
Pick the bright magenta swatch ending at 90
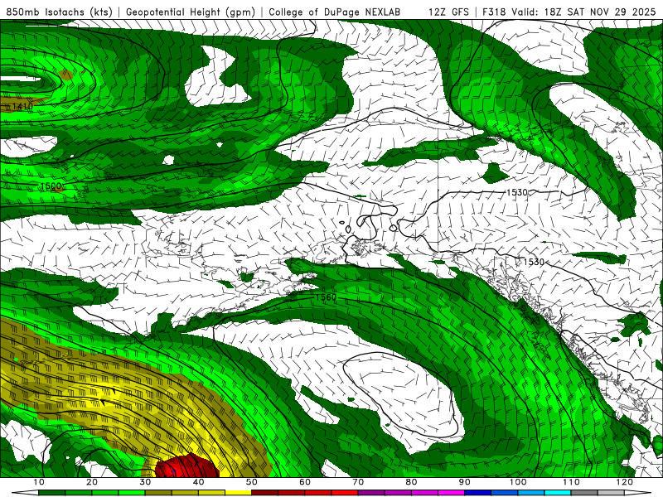pos(452,493)
